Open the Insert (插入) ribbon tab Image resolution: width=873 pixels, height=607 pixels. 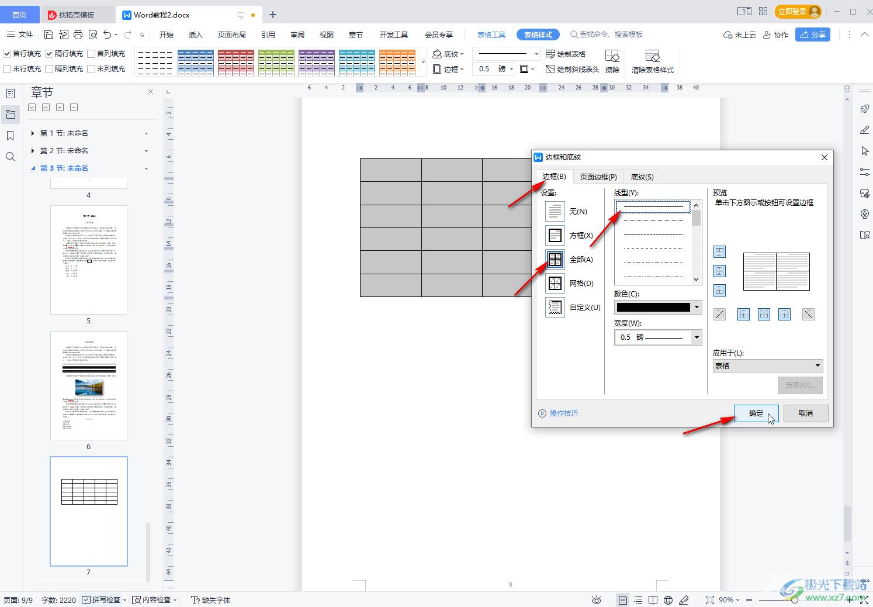(195, 35)
